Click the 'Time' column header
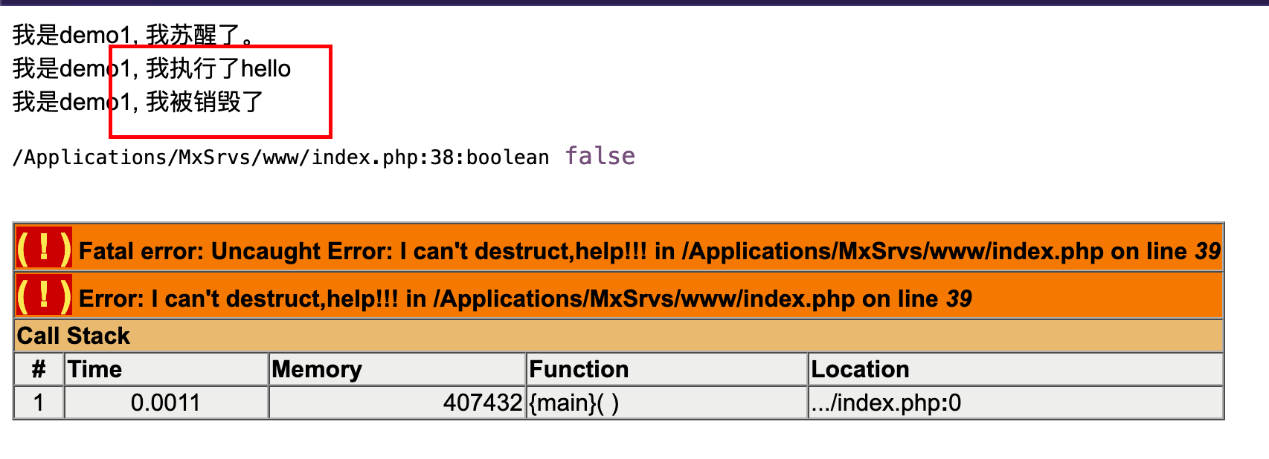 167,369
